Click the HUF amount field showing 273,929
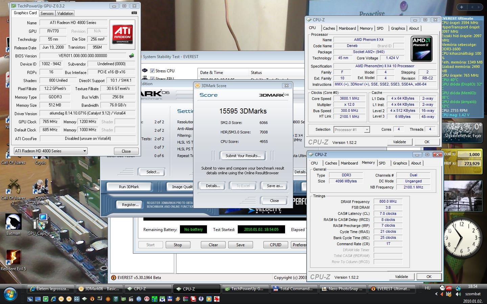This screenshot has height=304, width=487. click(469, 163)
